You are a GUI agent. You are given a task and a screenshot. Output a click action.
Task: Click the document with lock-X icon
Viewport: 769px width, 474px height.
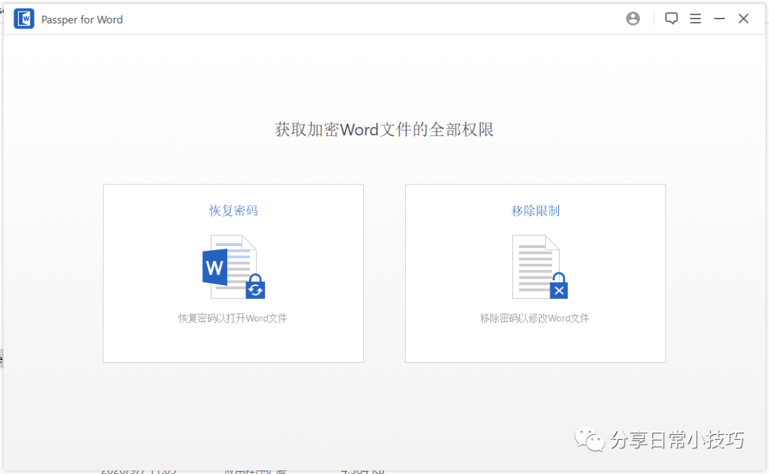540,267
